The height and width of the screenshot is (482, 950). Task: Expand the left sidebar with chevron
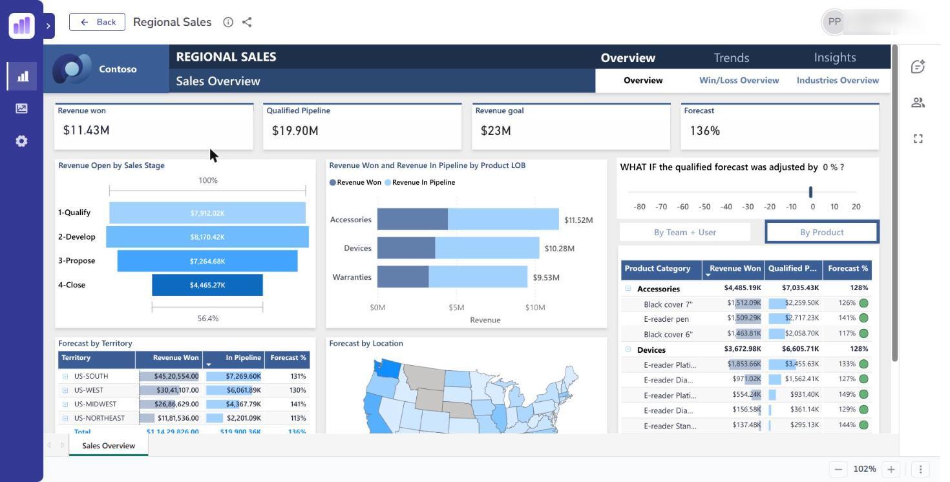pyautogui.click(x=48, y=26)
